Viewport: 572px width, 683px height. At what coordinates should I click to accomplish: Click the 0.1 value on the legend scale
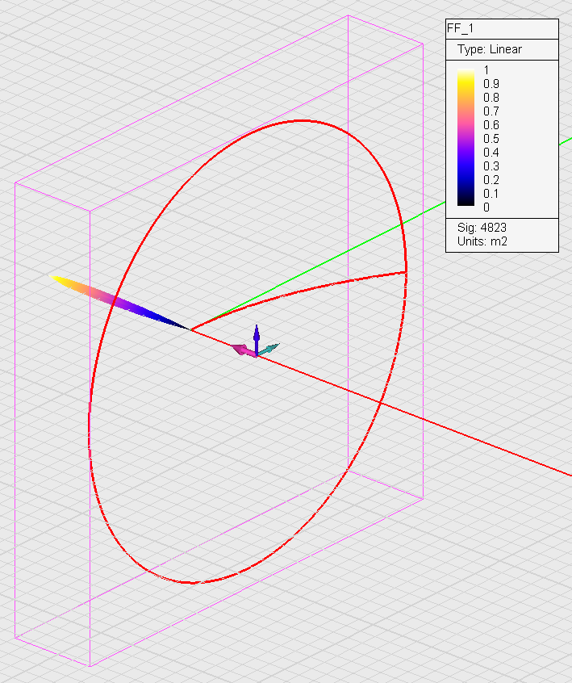click(x=491, y=194)
